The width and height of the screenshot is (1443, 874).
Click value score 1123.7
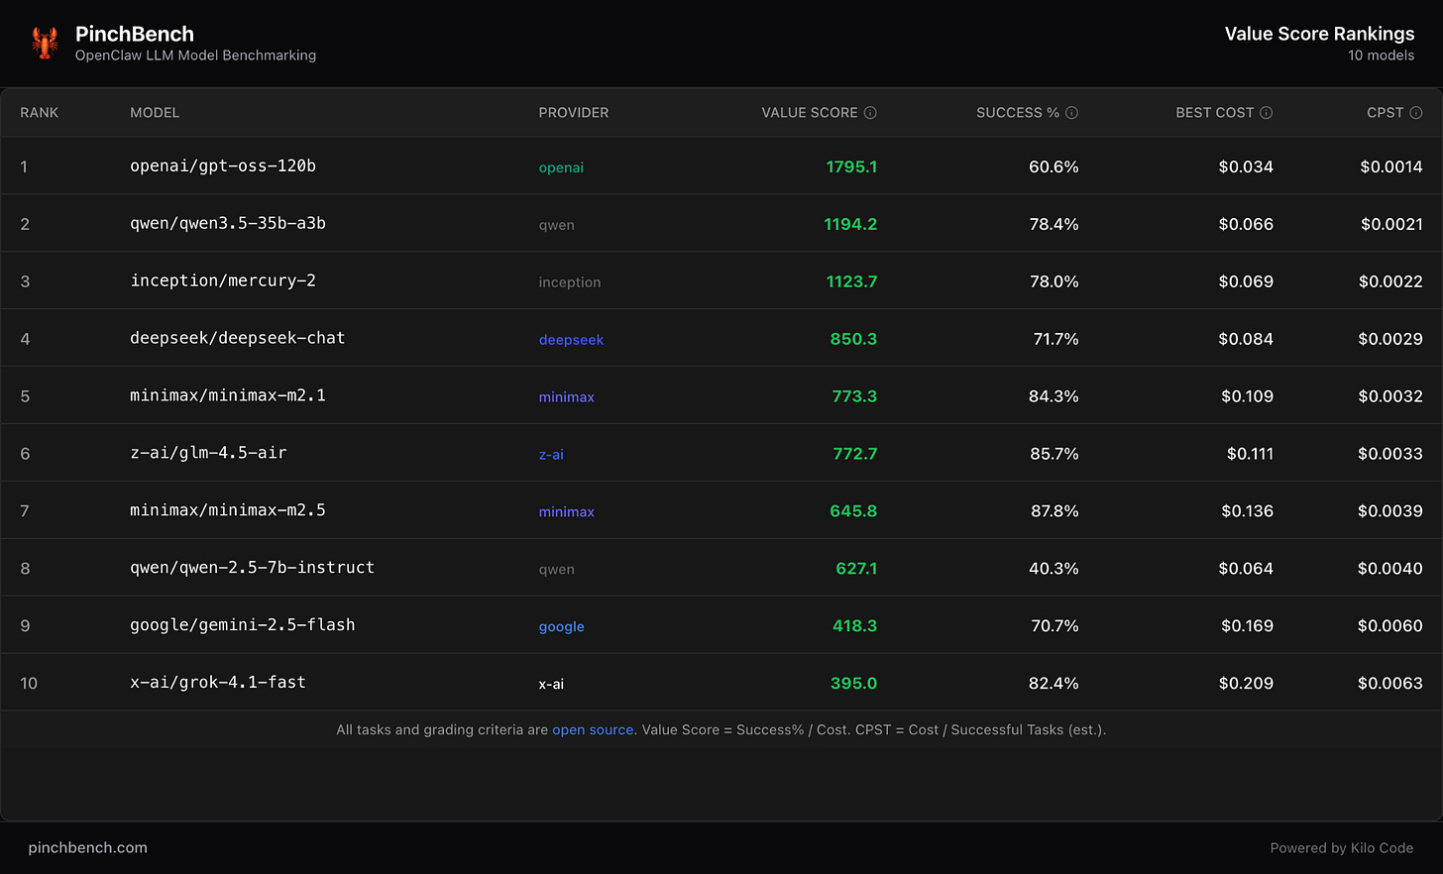pos(851,282)
